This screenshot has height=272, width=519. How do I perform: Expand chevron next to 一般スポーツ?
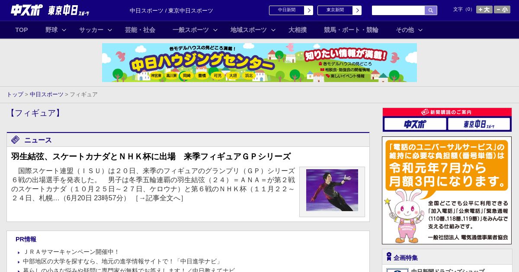click(215, 30)
